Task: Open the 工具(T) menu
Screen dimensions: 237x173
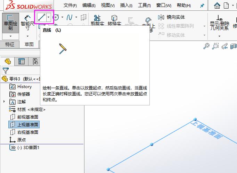Action: pyautogui.click(x=144, y=6)
